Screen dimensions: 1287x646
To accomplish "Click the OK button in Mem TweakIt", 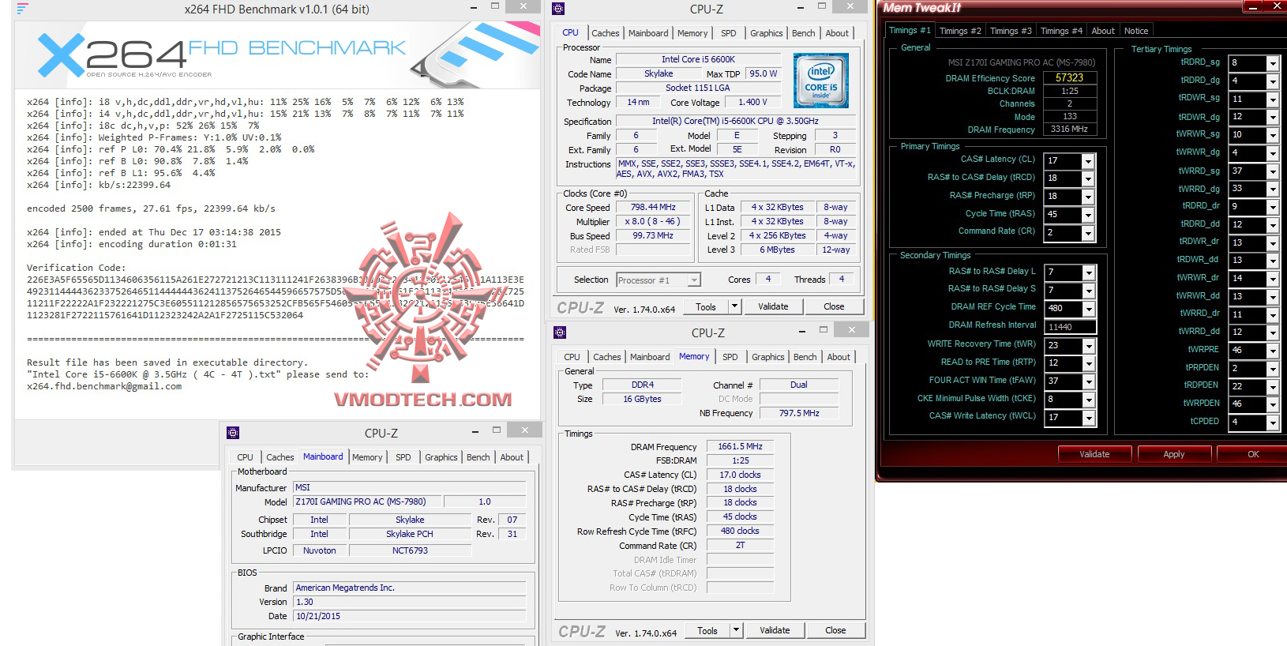I will click(x=1253, y=454).
